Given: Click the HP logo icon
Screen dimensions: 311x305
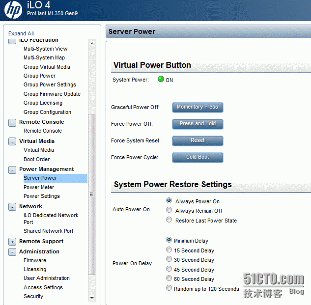Looking at the screenshot, I should point(13,10).
